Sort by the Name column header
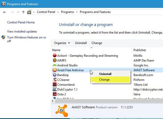This screenshot has width=163, height=119. (x=56, y=50)
